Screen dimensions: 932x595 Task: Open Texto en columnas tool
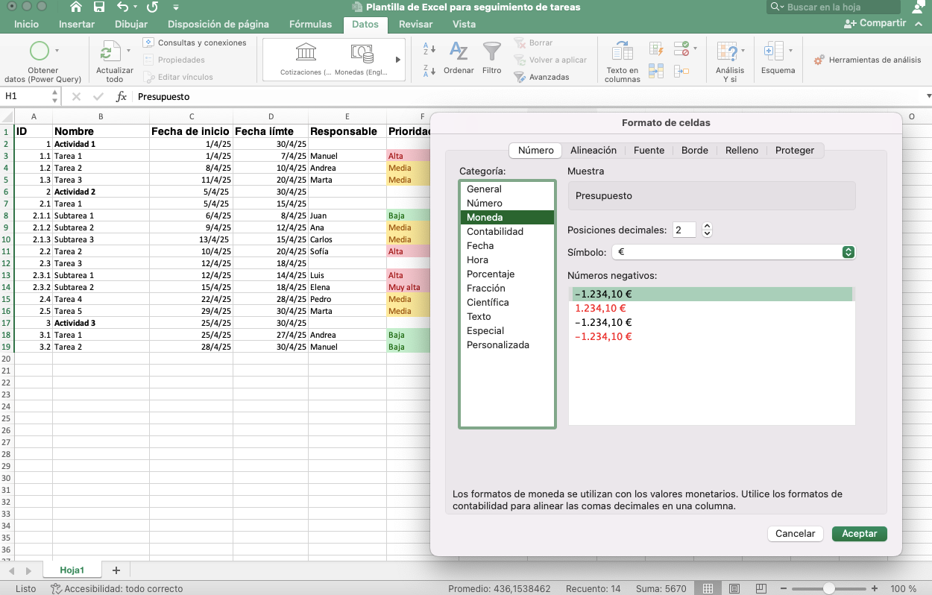622,52
